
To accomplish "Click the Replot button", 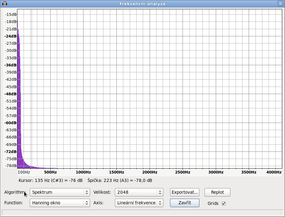I will coord(217,192).
